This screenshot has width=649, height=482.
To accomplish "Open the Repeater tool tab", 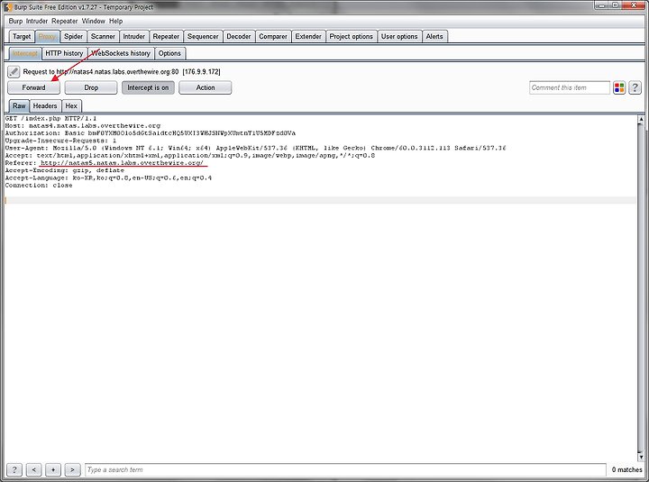I will point(166,36).
